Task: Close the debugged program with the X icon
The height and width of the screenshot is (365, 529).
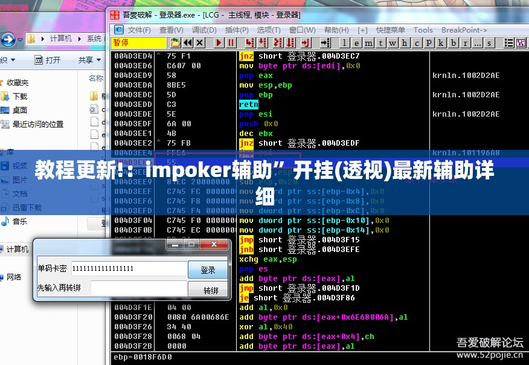Action: 200,42
